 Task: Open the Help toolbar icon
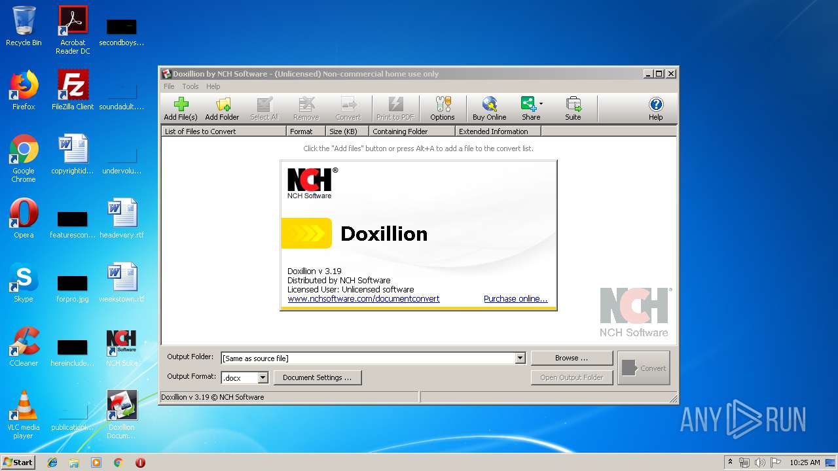pyautogui.click(x=656, y=109)
